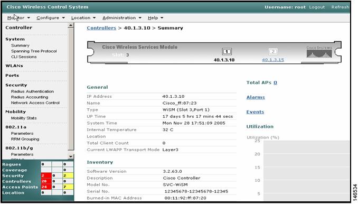Open the Alarms link

(256, 97)
